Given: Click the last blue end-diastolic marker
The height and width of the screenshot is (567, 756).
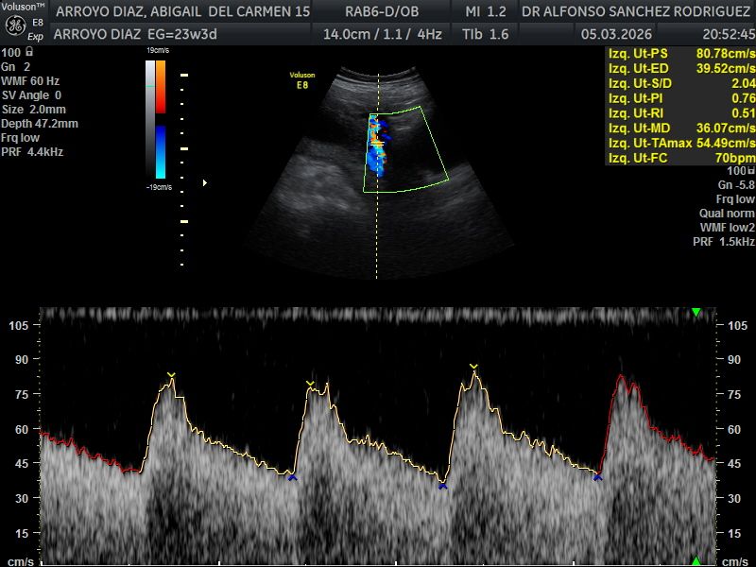Looking at the screenshot, I should click(x=597, y=478).
